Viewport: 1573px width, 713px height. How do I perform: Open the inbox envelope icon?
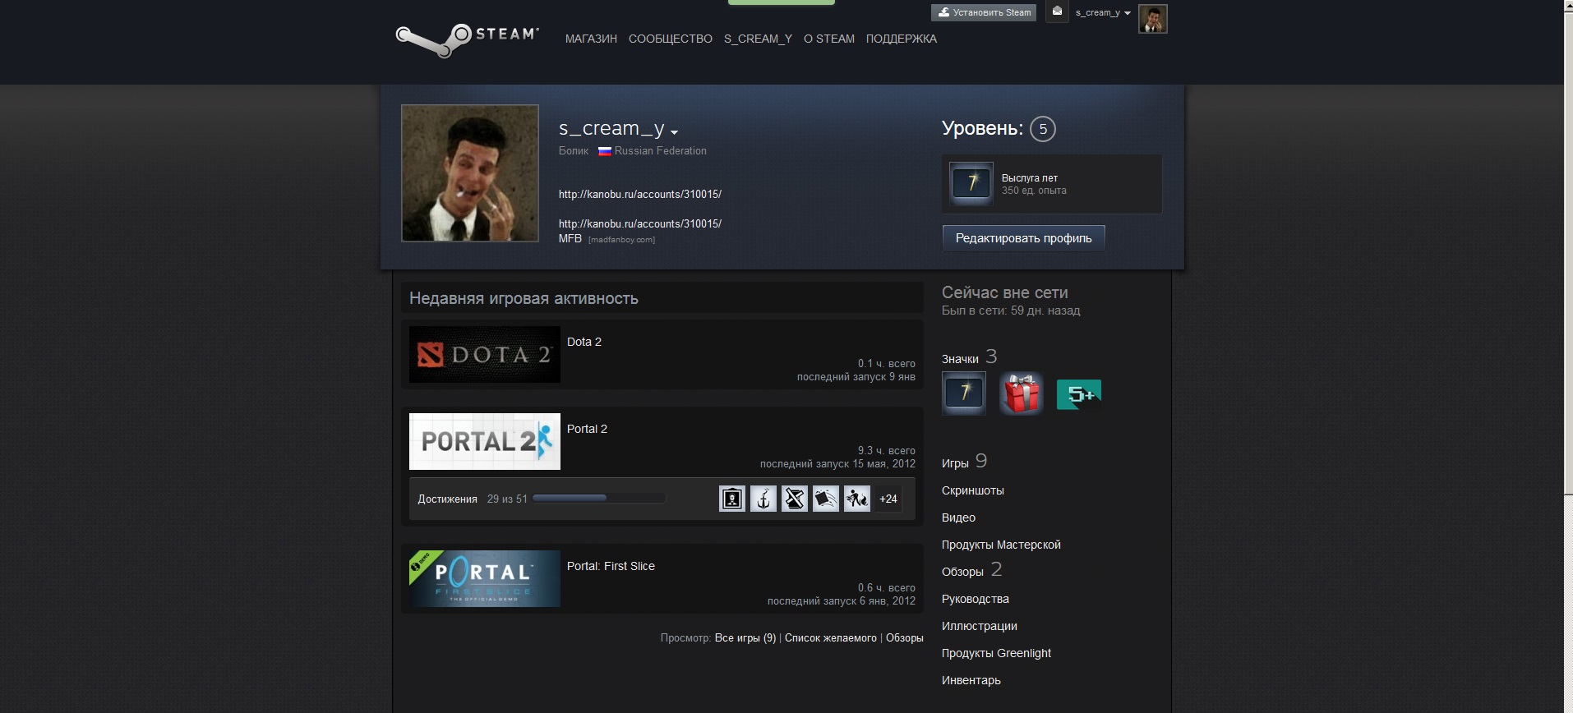(x=1057, y=11)
